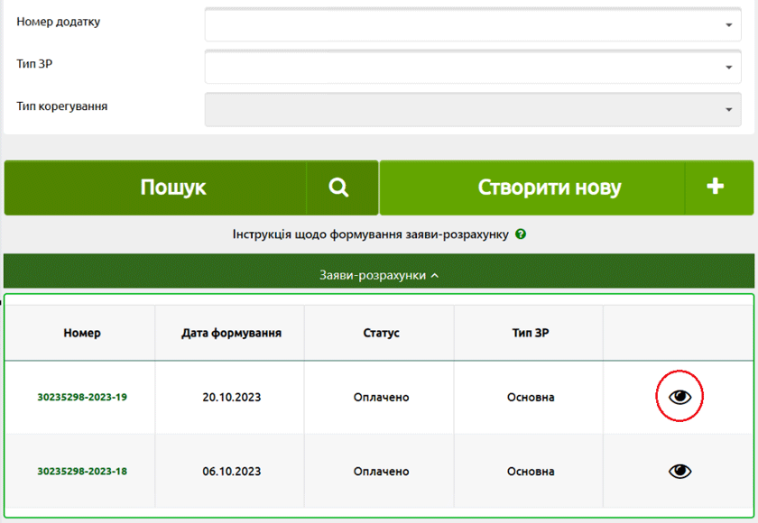758x523 pixels.
Task: Click the Статус column header
Action: click(x=380, y=333)
